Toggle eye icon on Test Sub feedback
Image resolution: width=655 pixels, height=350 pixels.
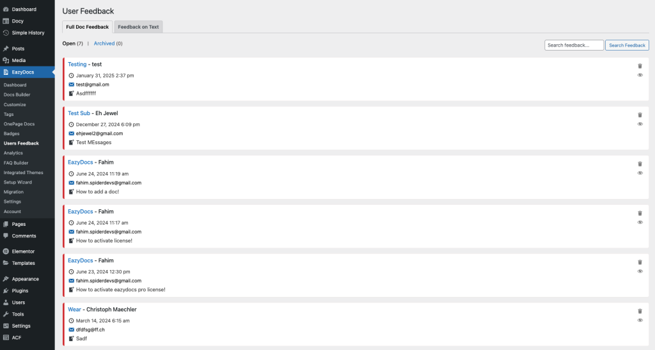tap(640, 124)
